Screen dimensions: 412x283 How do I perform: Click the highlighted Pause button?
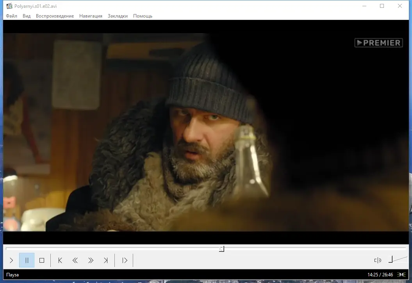pos(27,260)
